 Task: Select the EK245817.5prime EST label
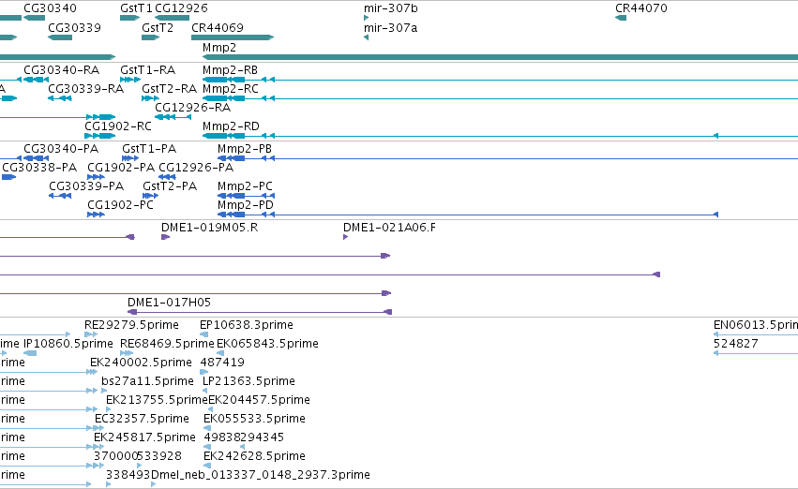144,437
